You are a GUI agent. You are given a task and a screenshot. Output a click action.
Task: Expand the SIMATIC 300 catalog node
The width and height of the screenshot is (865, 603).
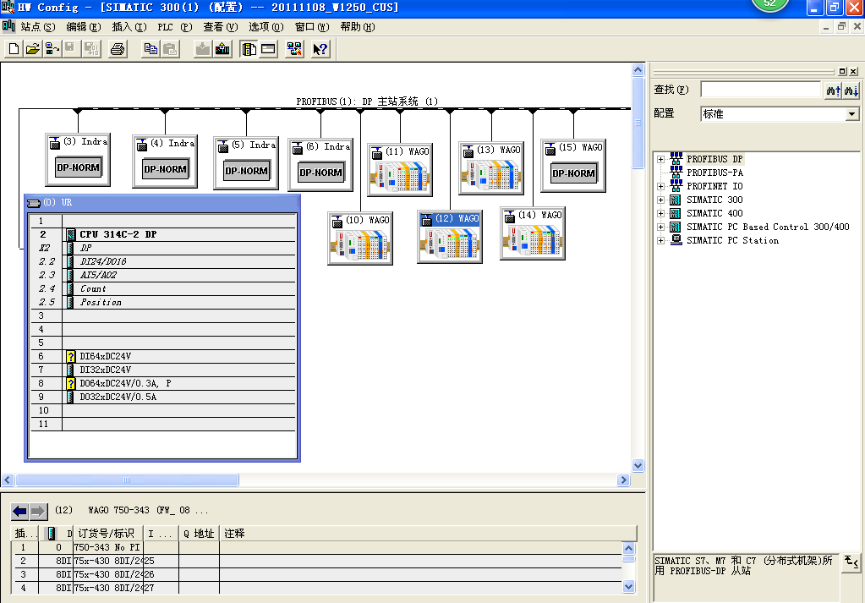pos(660,200)
